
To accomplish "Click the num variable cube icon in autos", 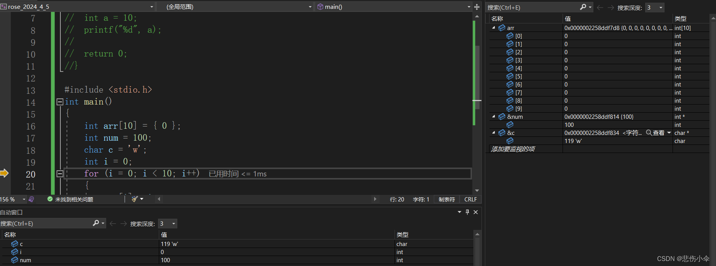I will [15, 260].
